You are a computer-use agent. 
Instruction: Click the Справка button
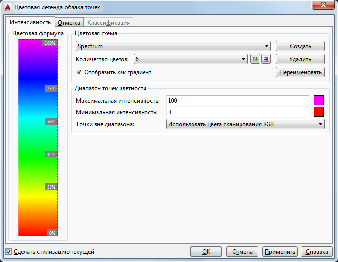pyautogui.click(x=316, y=252)
